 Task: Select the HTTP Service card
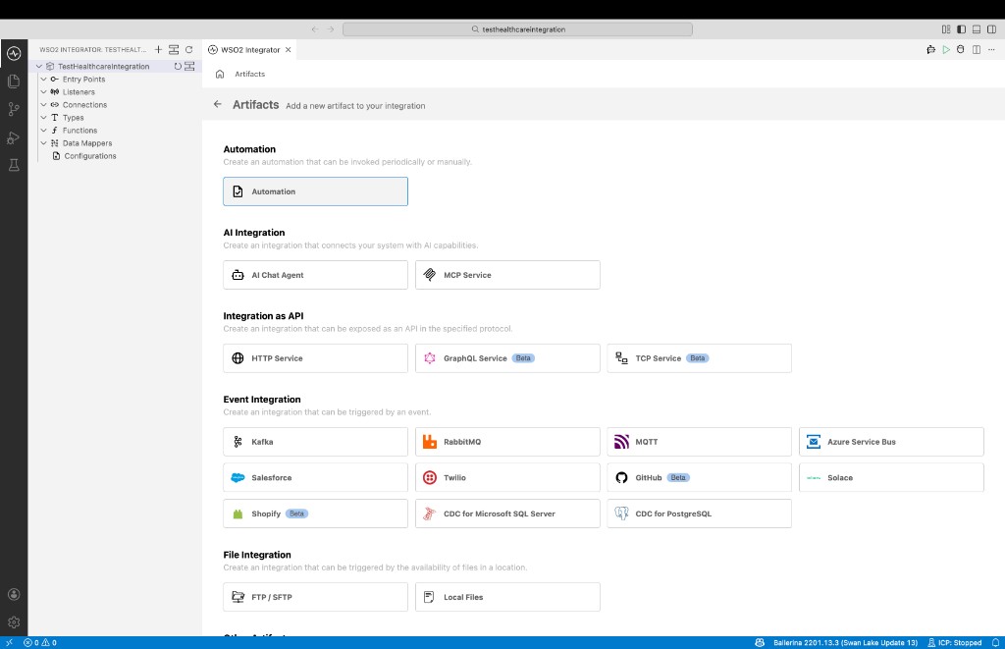point(315,357)
